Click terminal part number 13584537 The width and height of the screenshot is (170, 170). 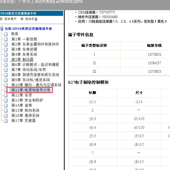(x=154, y=63)
